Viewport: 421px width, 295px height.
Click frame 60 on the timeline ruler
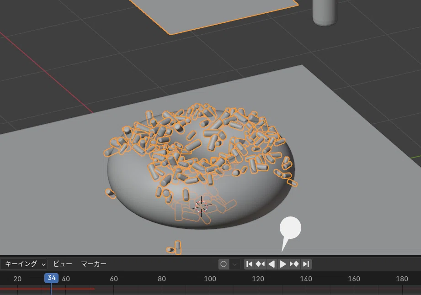coord(114,279)
